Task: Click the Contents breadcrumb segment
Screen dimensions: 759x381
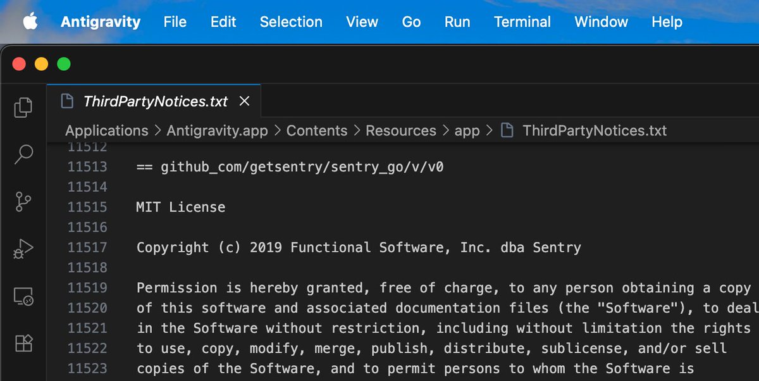Action: click(317, 130)
